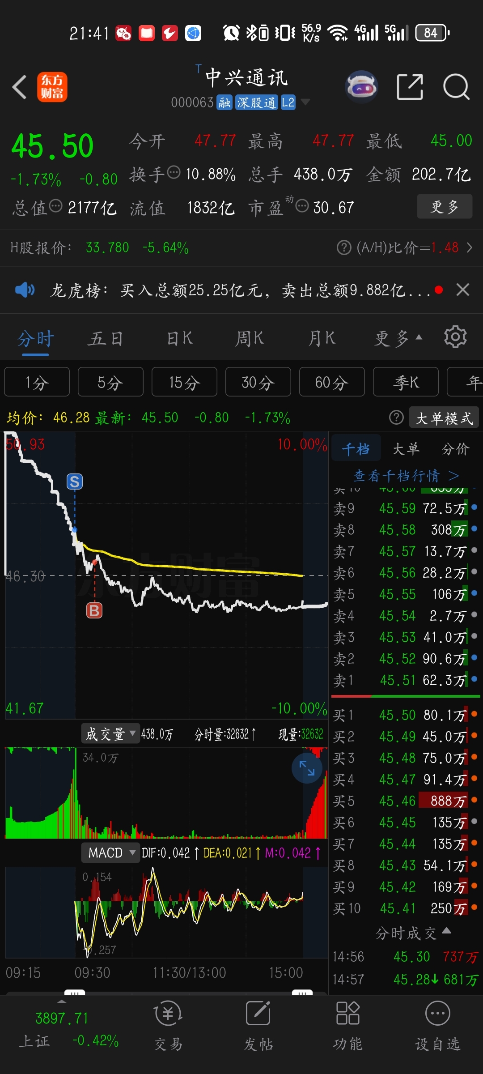
Task: Tap the 融 margin trading badge
Action: click(225, 102)
